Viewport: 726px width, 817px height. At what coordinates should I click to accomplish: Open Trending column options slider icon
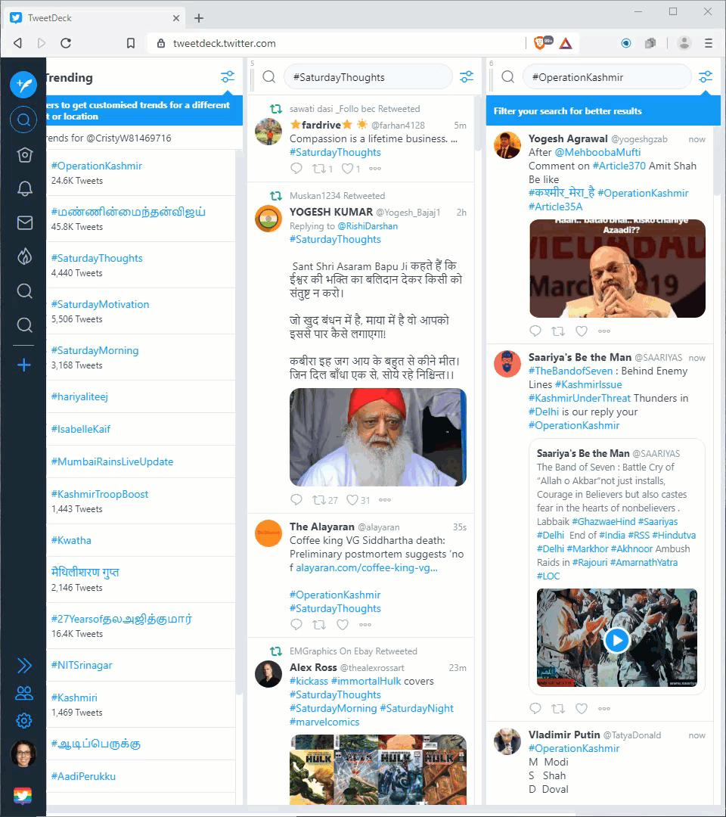[228, 77]
